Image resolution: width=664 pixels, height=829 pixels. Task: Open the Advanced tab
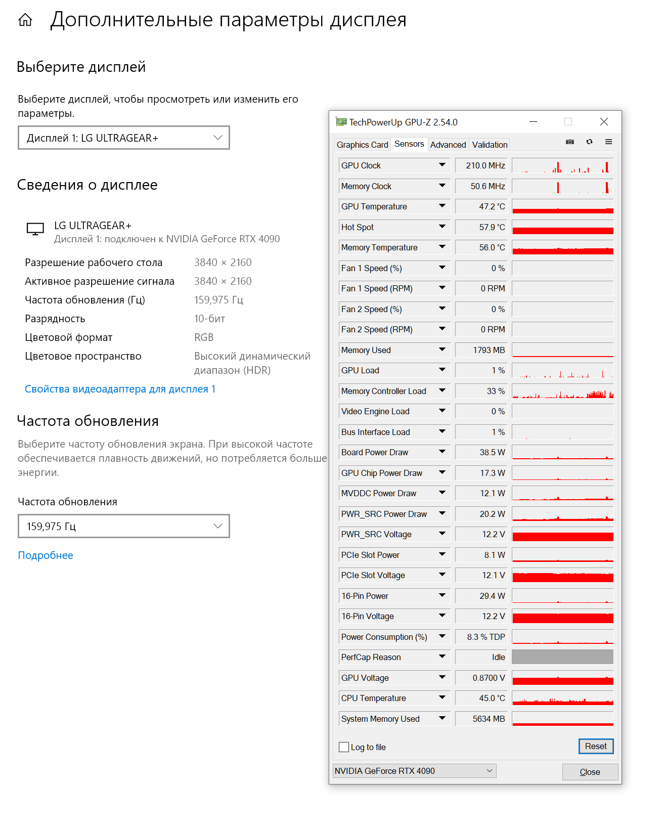(x=448, y=145)
